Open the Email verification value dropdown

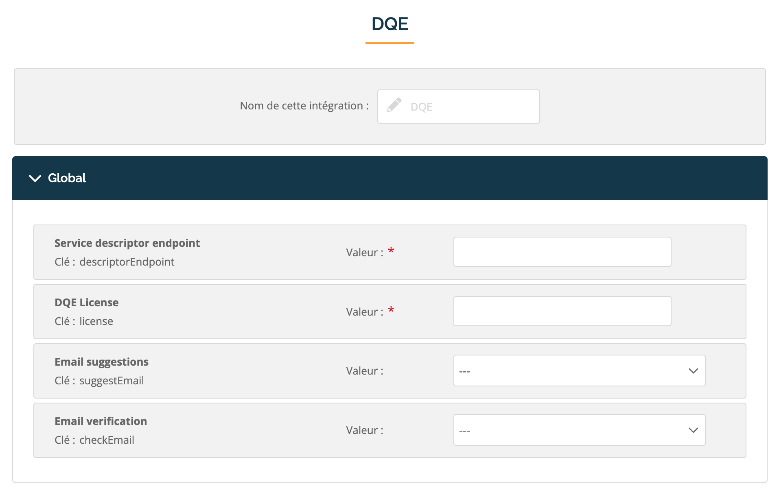click(x=579, y=430)
